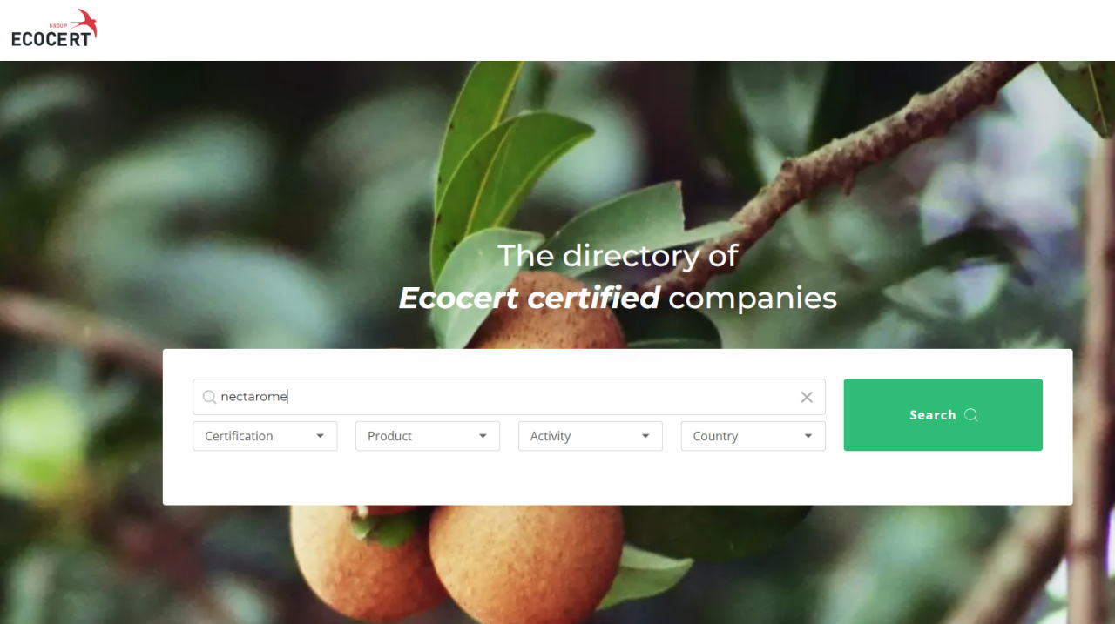Image resolution: width=1115 pixels, height=624 pixels.
Task: Open the Activity filter dropdown
Action: [x=591, y=436]
